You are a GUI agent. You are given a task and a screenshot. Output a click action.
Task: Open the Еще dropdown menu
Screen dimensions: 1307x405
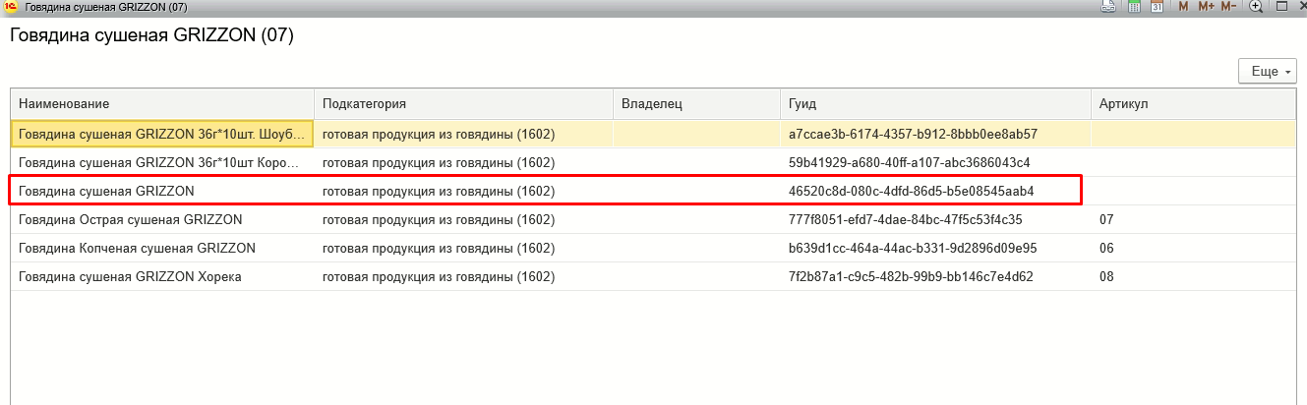pyautogui.click(x=1267, y=72)
